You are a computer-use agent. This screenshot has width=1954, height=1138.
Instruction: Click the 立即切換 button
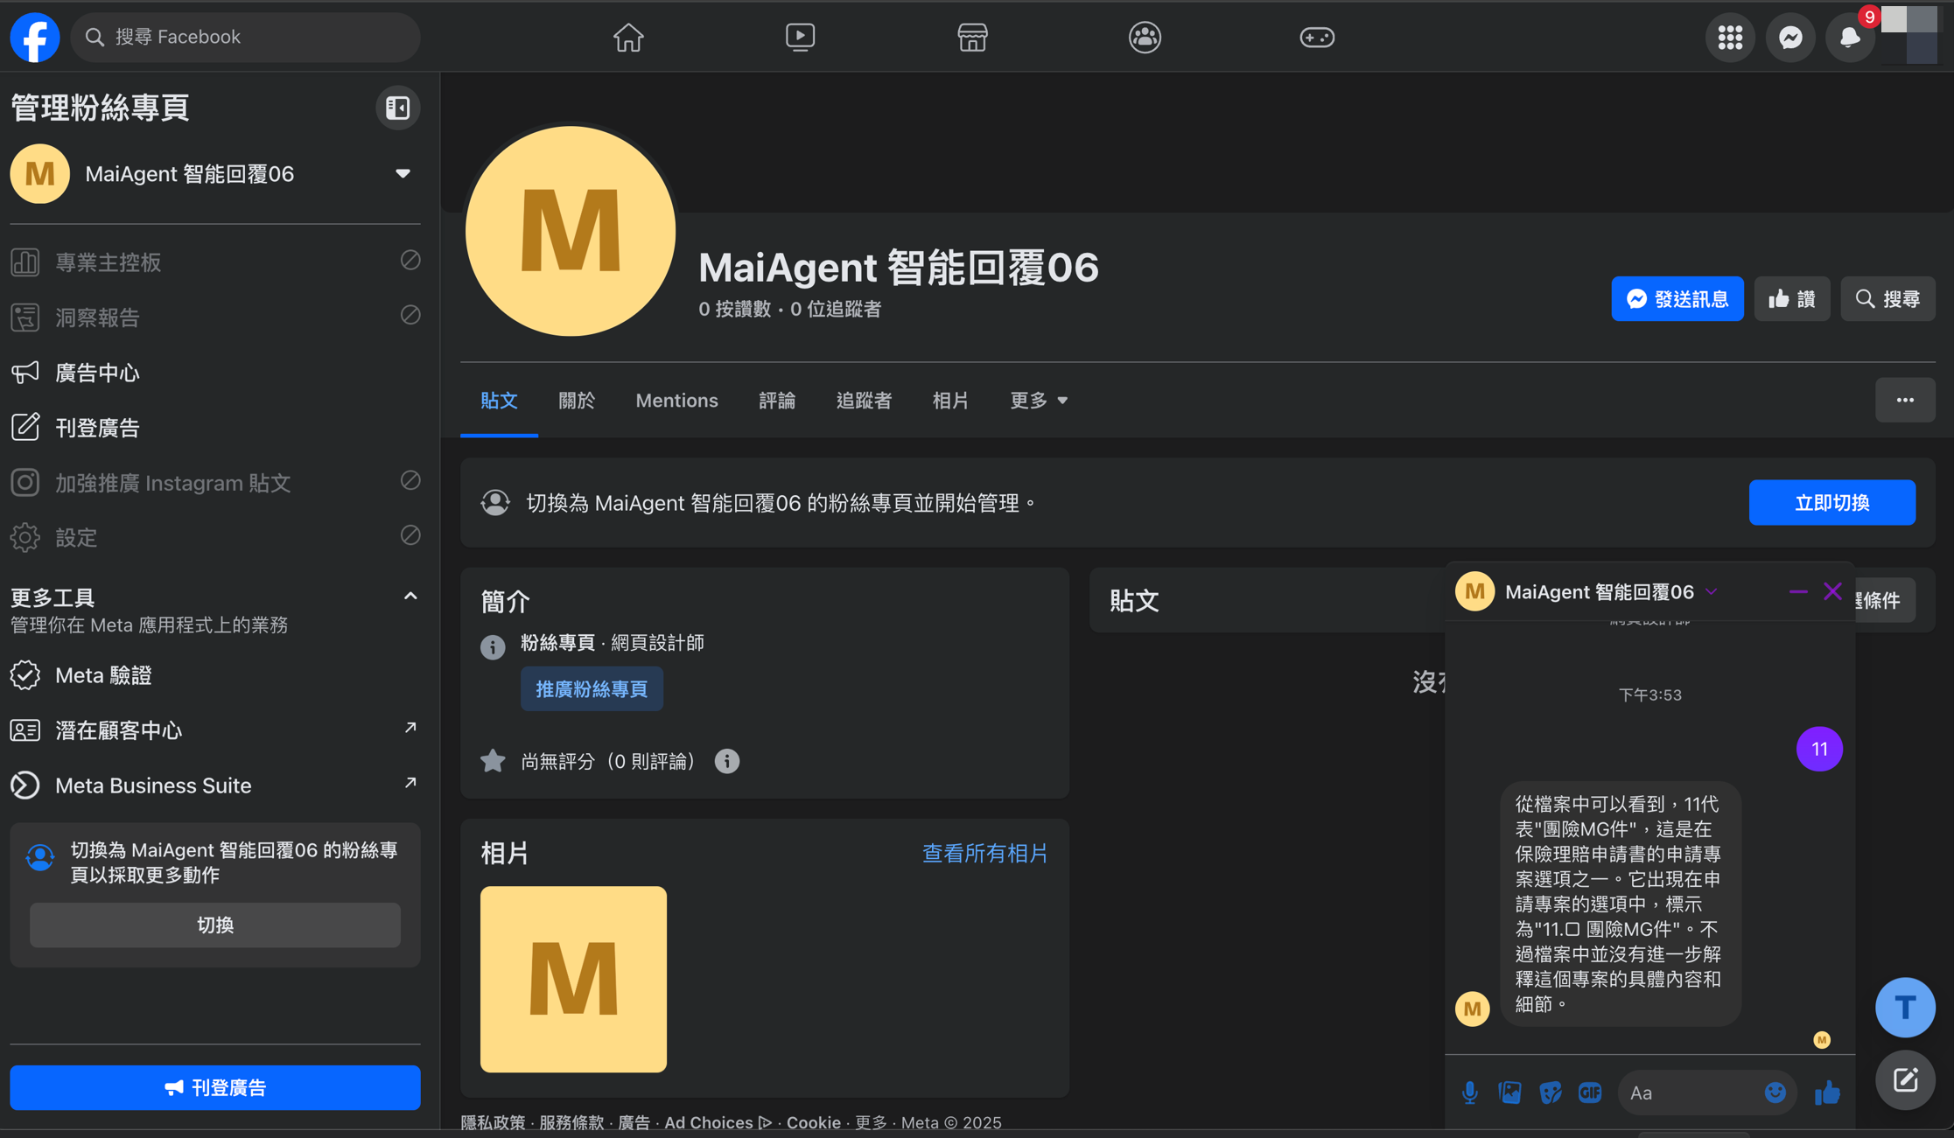[x=1831, y=502]
